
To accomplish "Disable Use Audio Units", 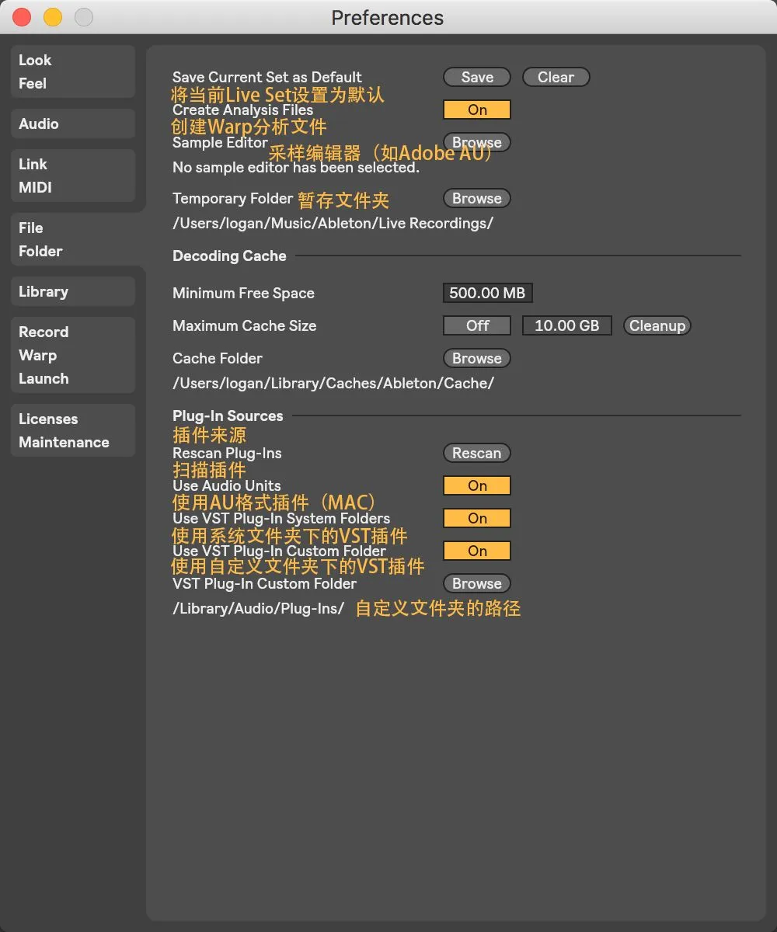I will 476,485.
